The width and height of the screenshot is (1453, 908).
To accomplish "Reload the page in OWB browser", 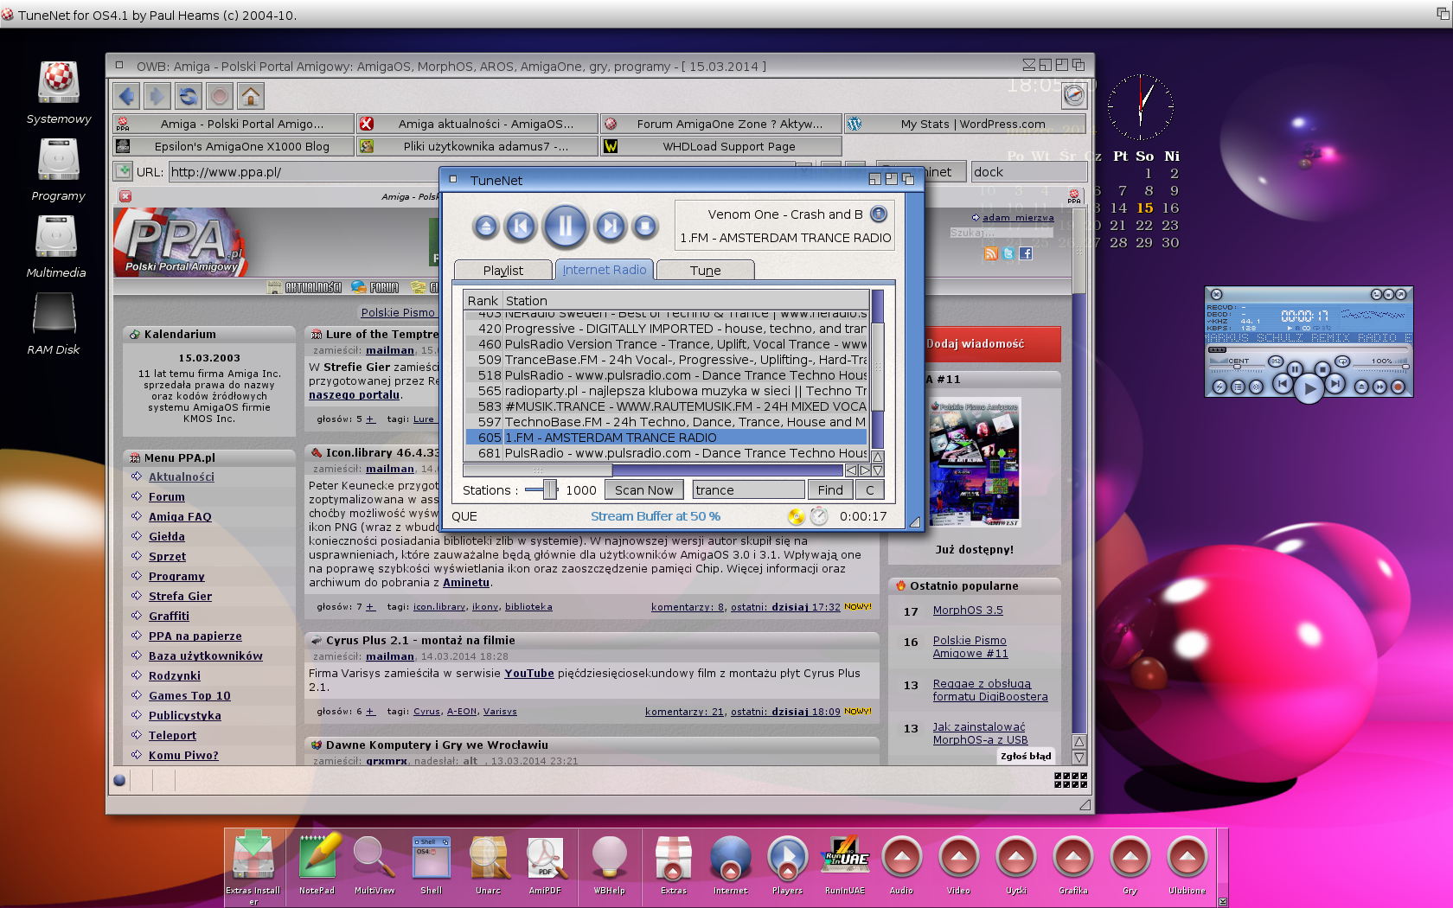I will click(189, 96).
